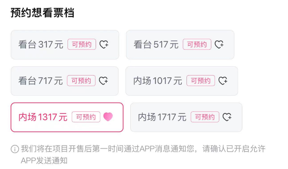
Task: Tap heart-plus icon for 看台 717元
Action: pyautogui.click(x=103, y=81)
